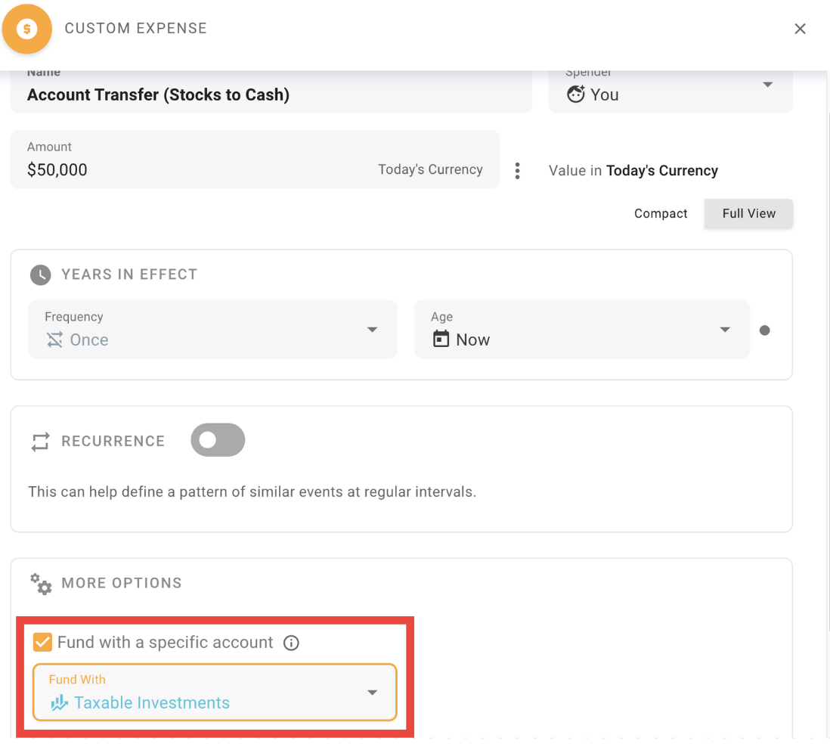The image size is (830, 744).
Task: Uncheck Fund with a specific account
Action: [x=42, y=642]
